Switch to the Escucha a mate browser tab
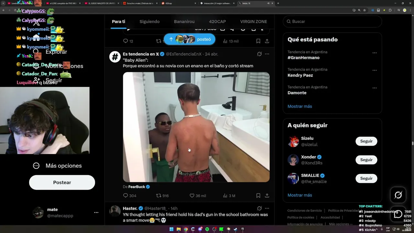The image size is (414, 233). coord(140,3)
